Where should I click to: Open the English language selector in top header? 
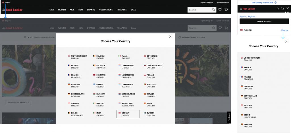click(x=6, y=3)
